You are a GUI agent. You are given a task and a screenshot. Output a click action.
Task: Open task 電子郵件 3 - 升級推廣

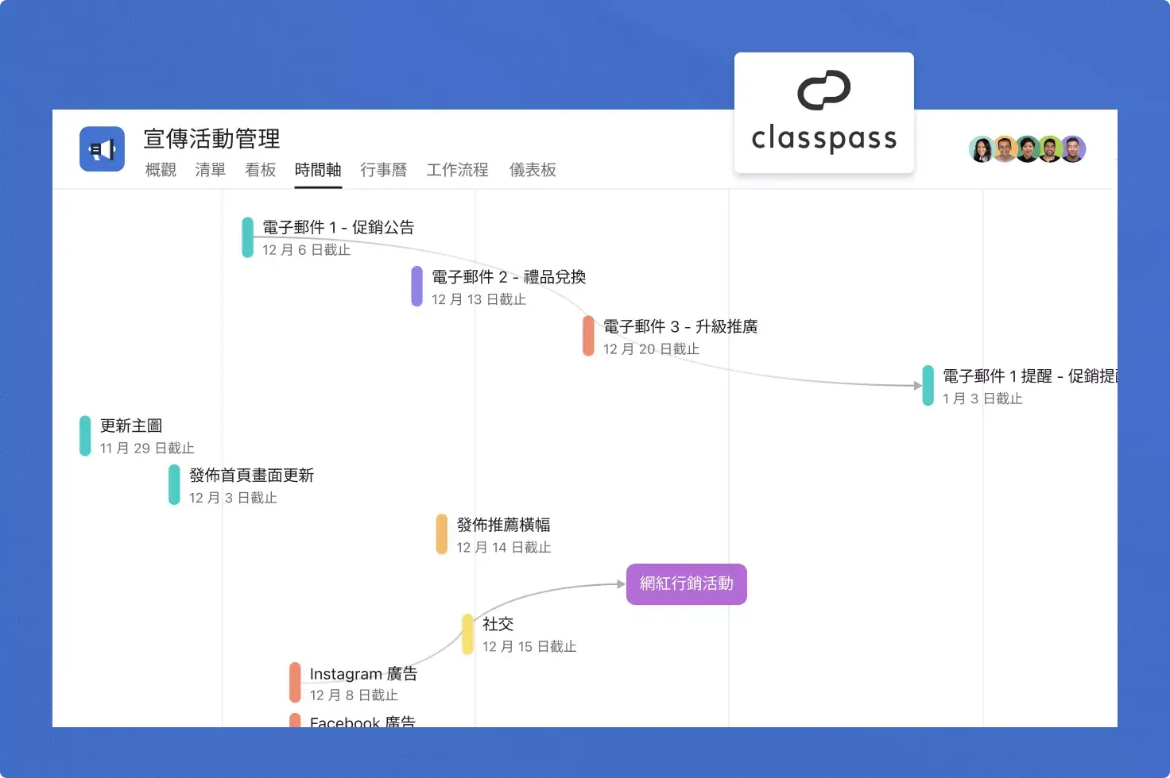pos(680,326)
